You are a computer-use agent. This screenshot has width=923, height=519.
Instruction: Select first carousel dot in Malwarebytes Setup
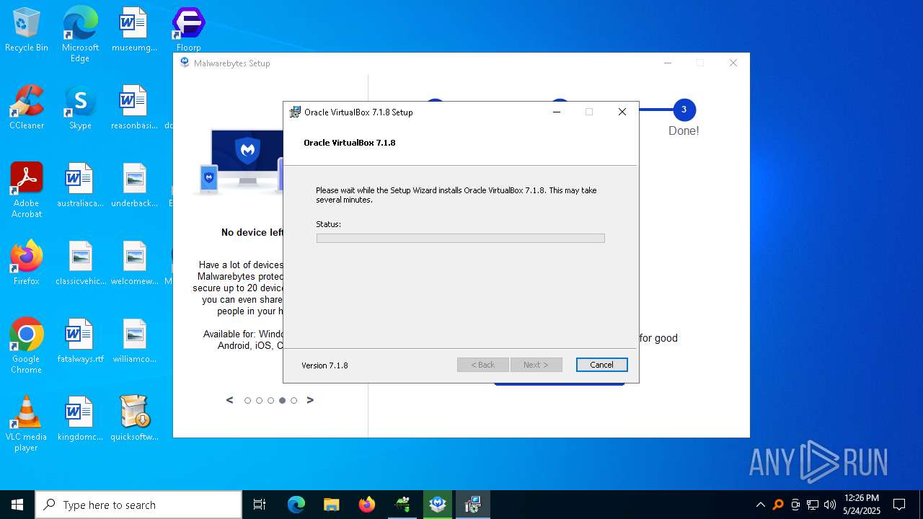point(247,400)
